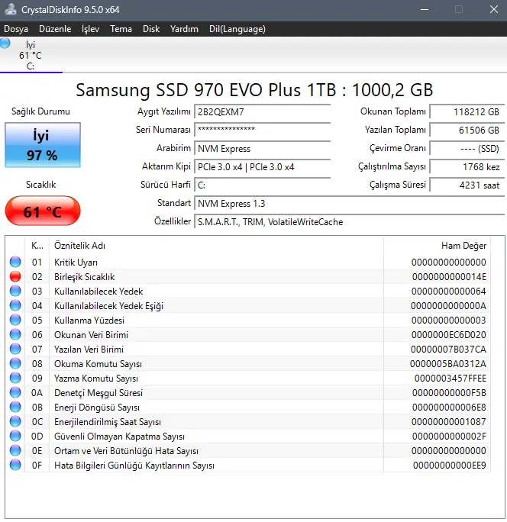507x522 pixels.
Task: Click the Öznitelik Adı column header
Action: pos(217,246)
